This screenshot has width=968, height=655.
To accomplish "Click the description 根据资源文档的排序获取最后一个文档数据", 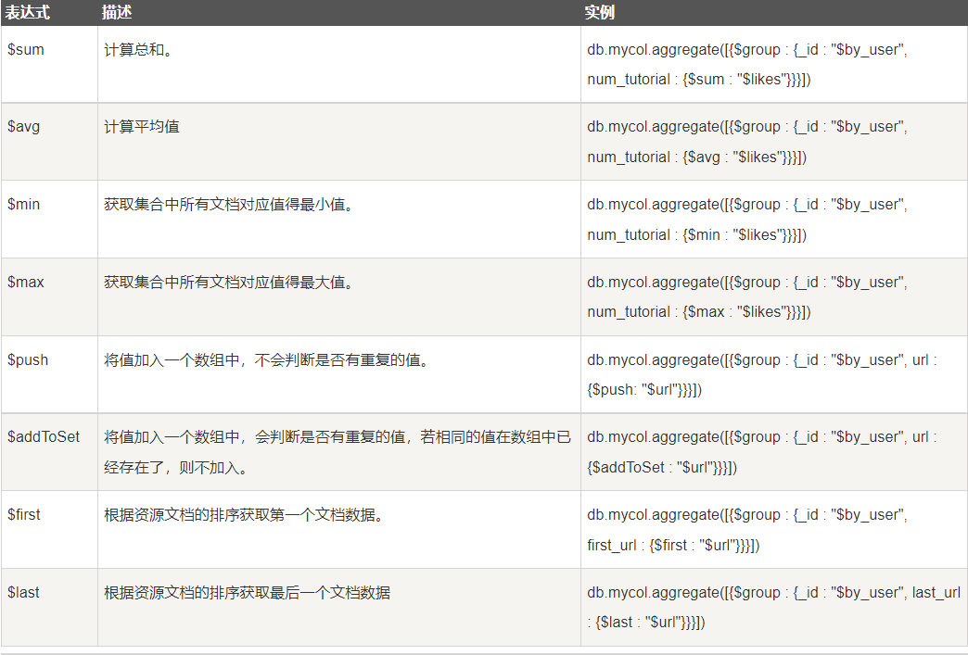I will click(247, 593).
